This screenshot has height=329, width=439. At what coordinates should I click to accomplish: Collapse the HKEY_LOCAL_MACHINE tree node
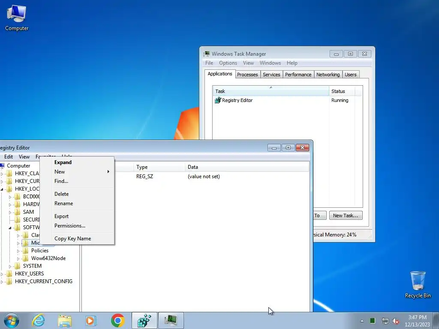2,189
